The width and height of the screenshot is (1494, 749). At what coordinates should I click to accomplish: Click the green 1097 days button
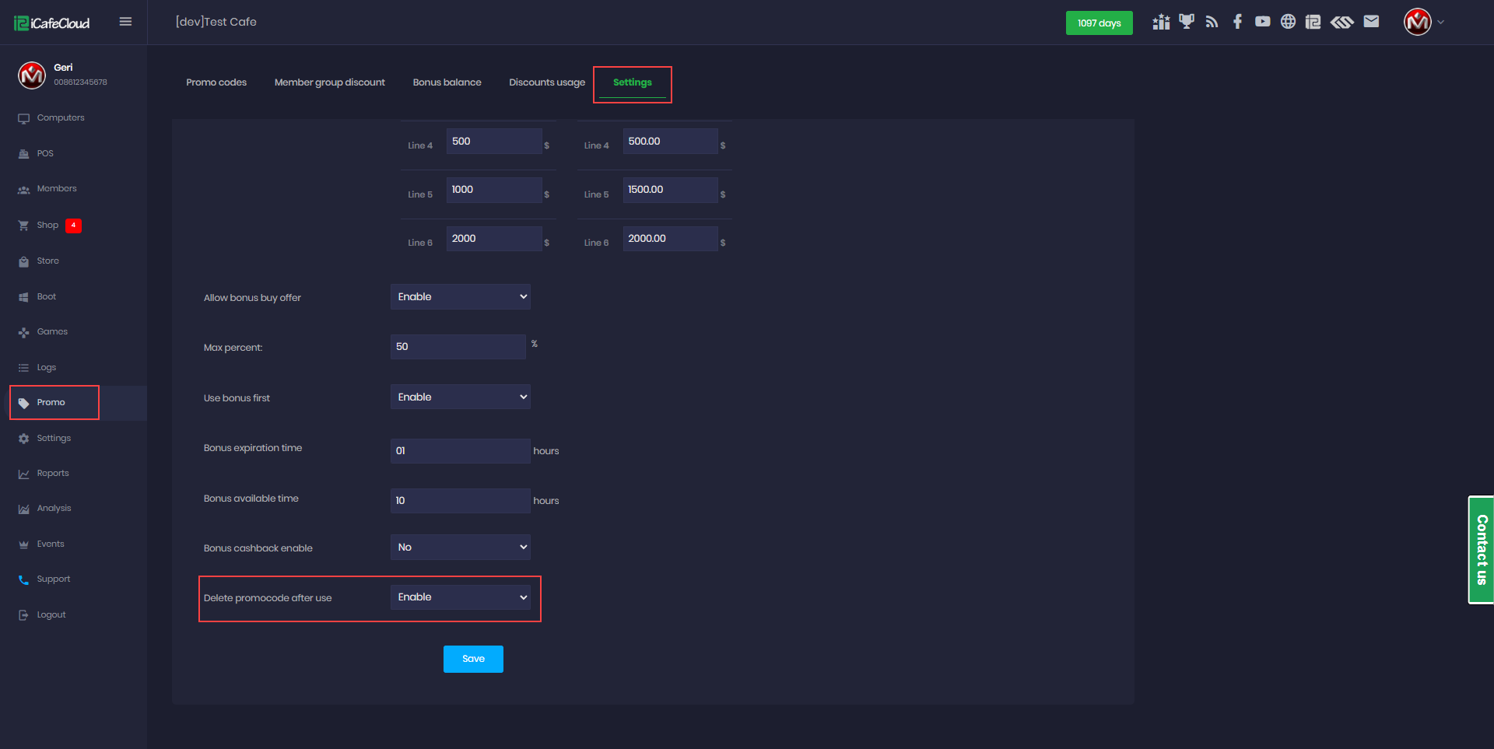tap(1099, 23)
